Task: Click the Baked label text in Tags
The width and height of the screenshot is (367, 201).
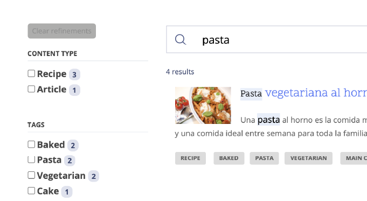Action: [51, 145]
